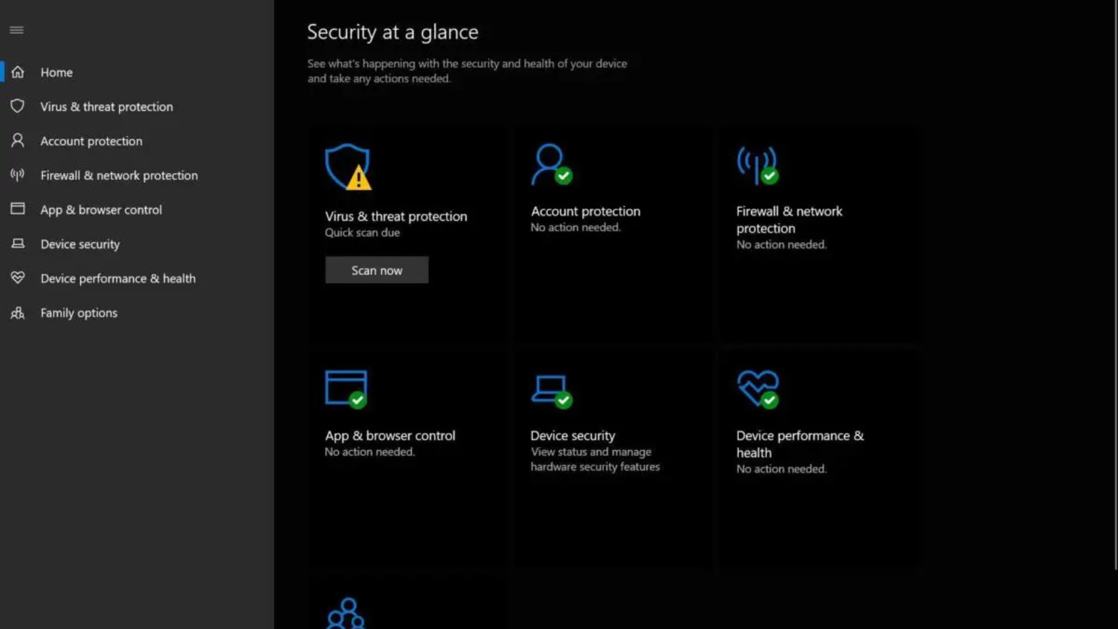Click 'No action needed.' under App & browser control
The width and height of the screenshot is (1118, 629).
coord(370,451)
